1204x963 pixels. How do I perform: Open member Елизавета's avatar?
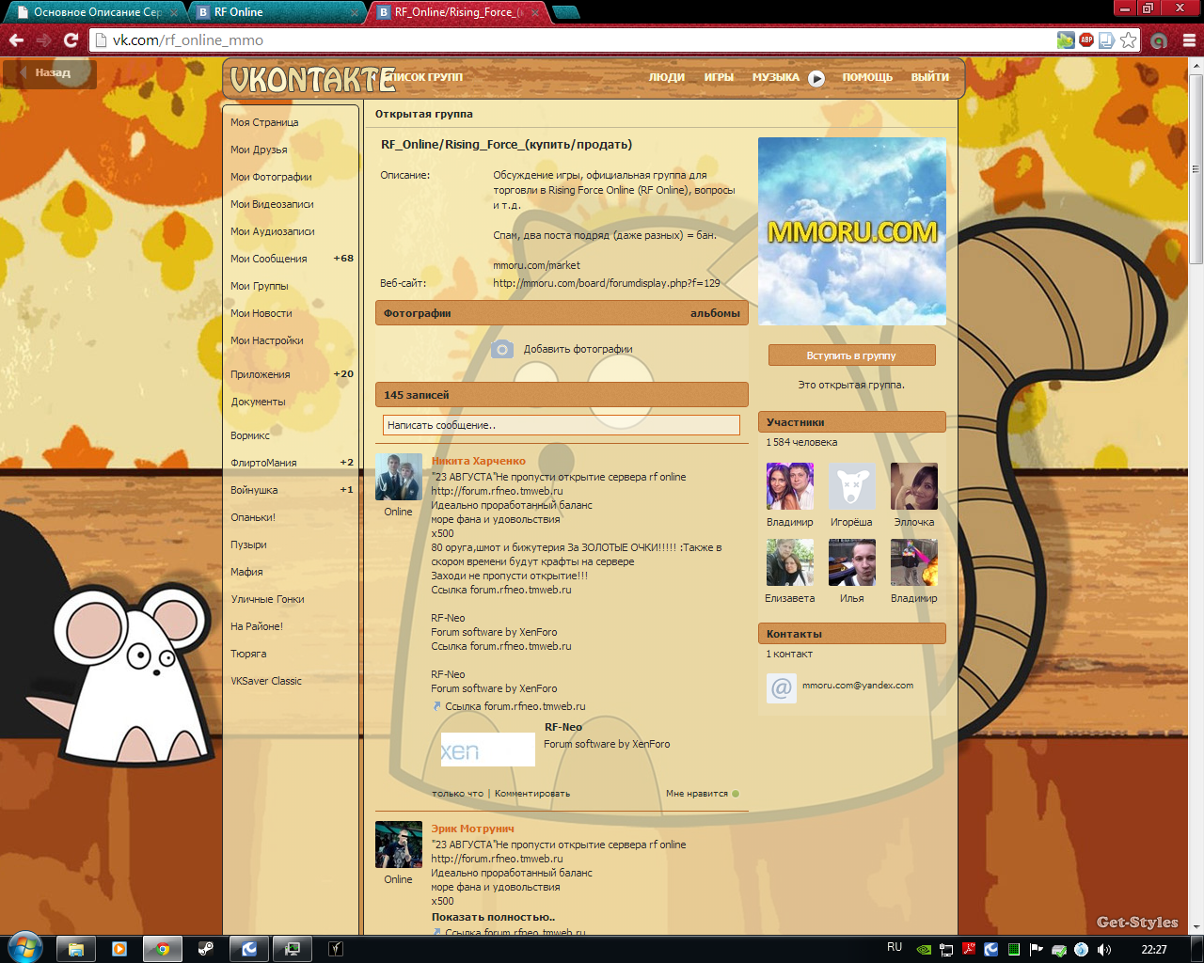(790, 562)
